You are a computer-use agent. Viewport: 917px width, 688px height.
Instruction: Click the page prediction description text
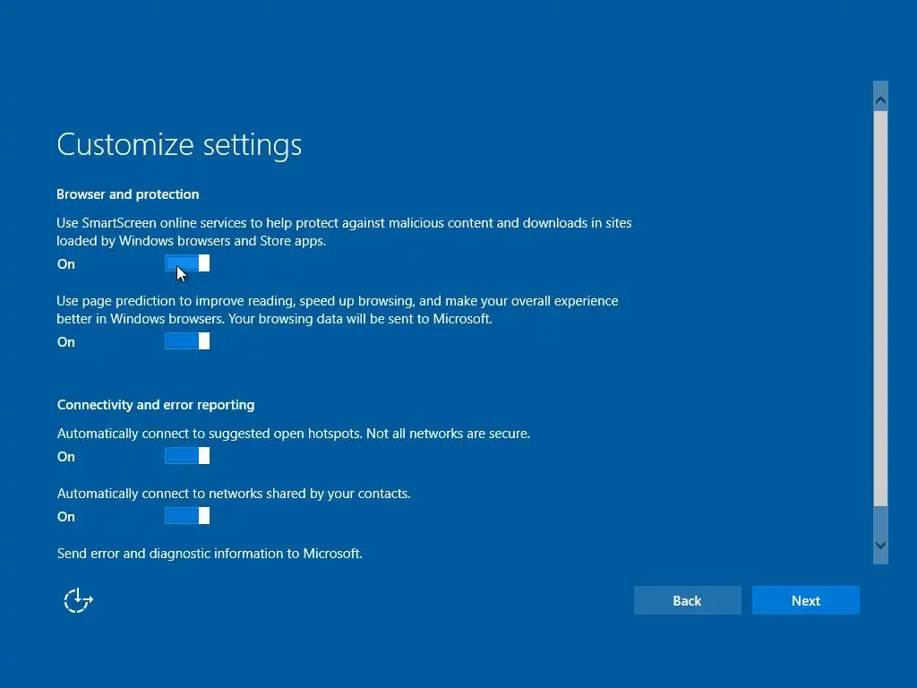pyautogui.click(x=338, y=309)
